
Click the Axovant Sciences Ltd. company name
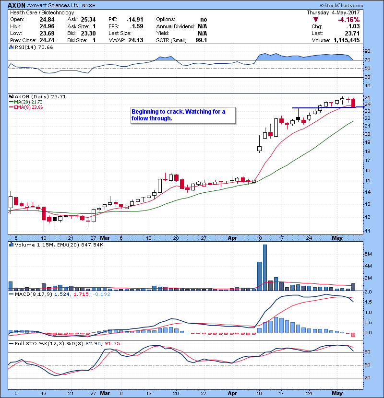tap(54, 5)
